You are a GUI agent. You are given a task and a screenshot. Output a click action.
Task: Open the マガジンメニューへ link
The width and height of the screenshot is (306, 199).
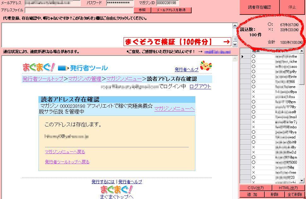click(174, 109)
